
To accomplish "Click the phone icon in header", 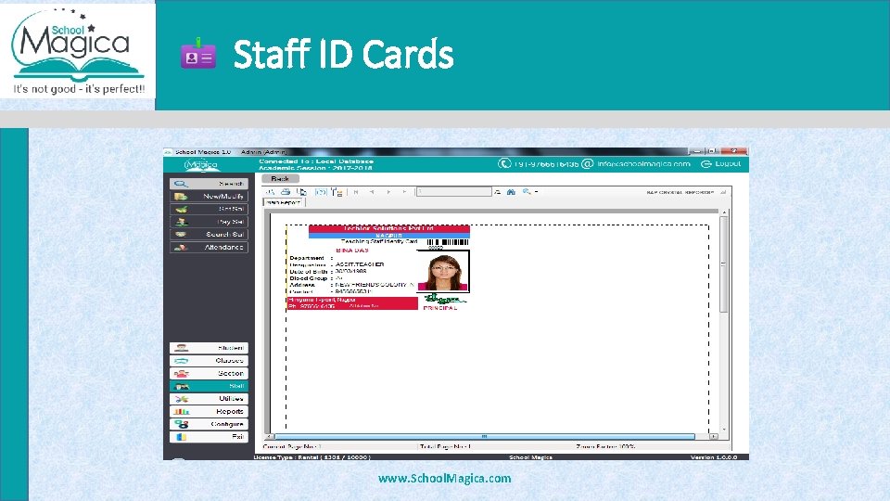I will [504, 163].
